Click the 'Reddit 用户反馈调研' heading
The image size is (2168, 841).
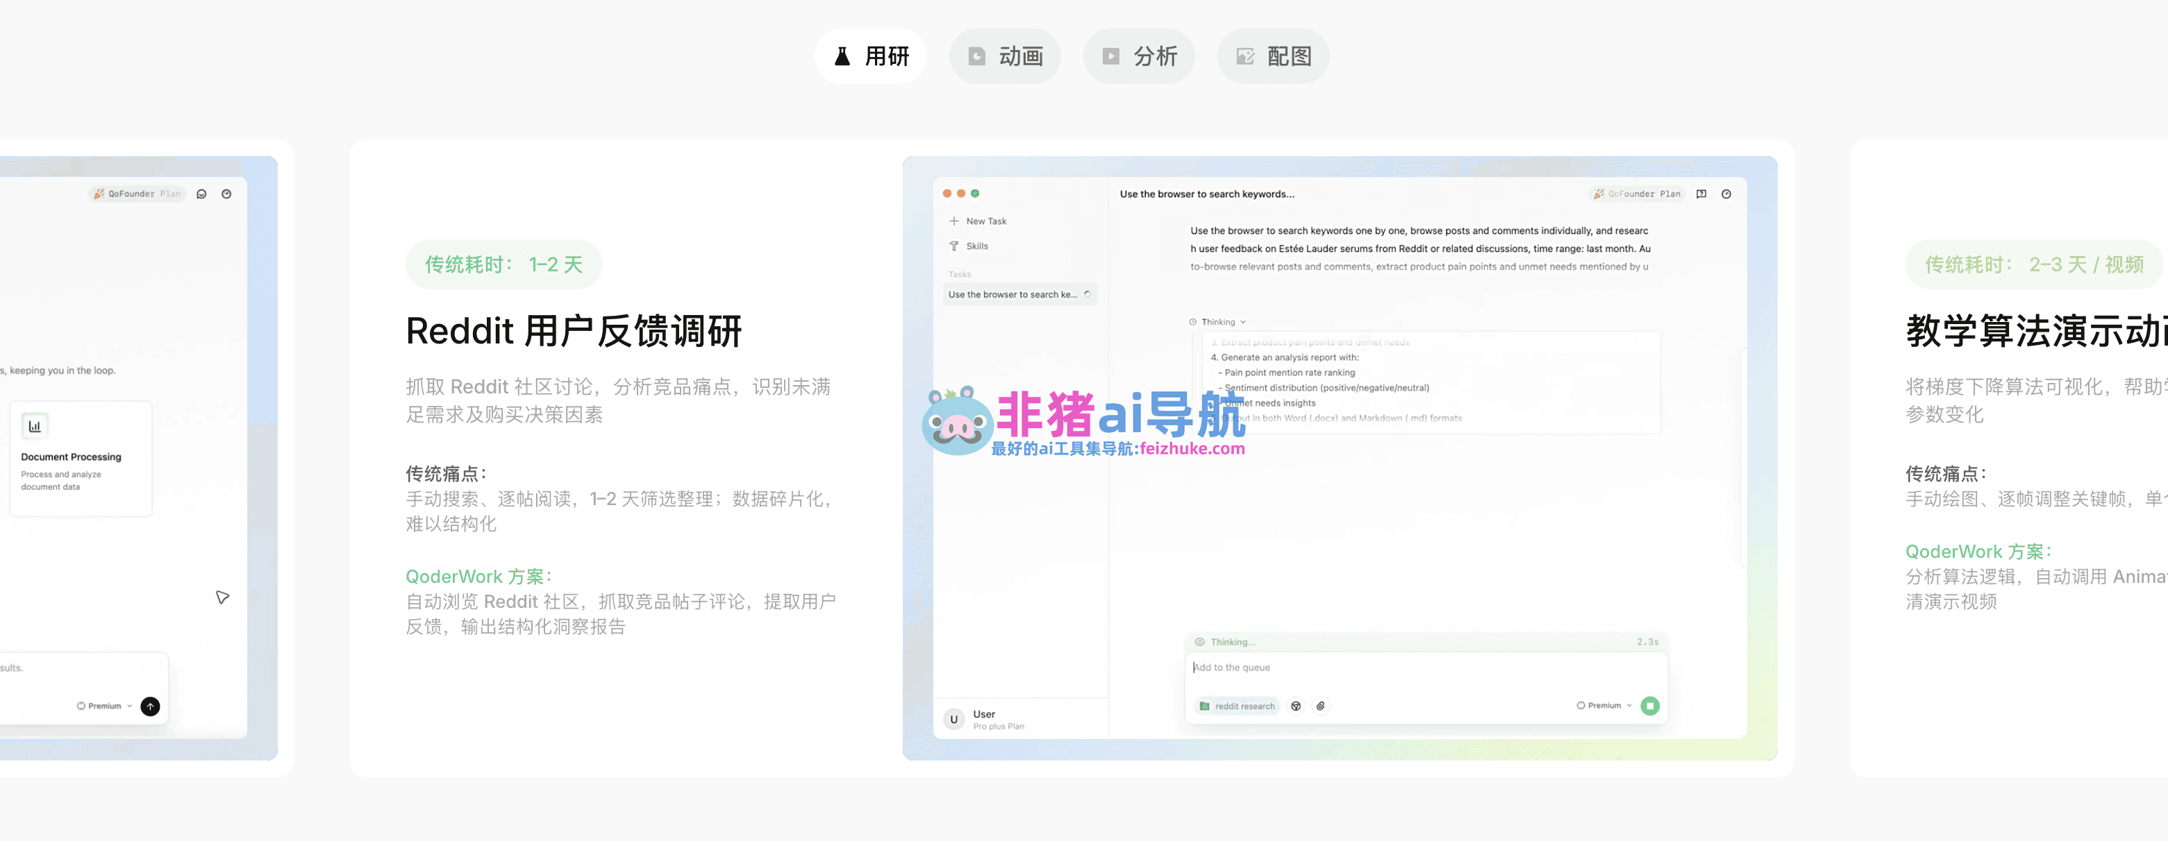[574, 332]
